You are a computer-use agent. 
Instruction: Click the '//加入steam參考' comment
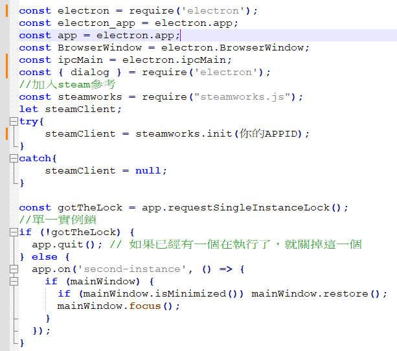[67, 85]
